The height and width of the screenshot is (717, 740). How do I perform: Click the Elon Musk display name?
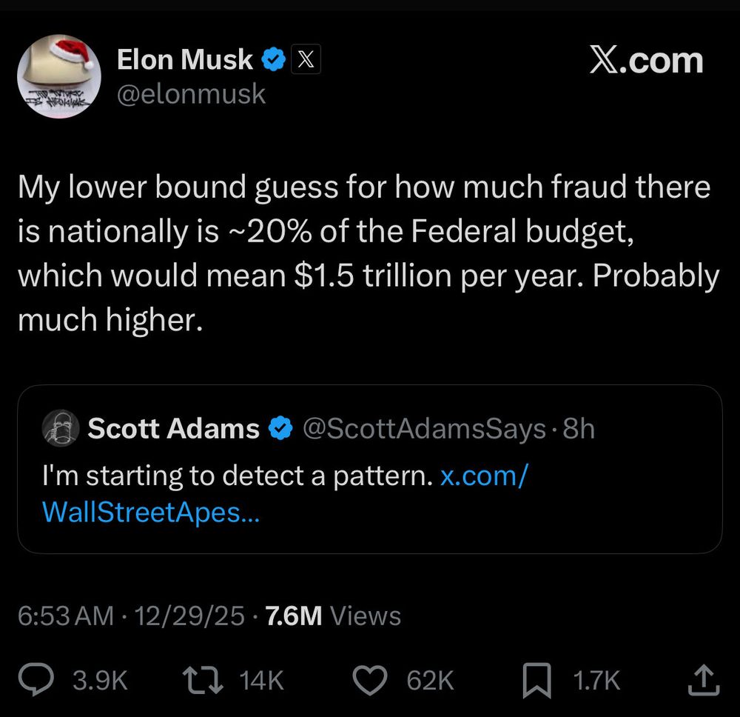pos(185,60)
